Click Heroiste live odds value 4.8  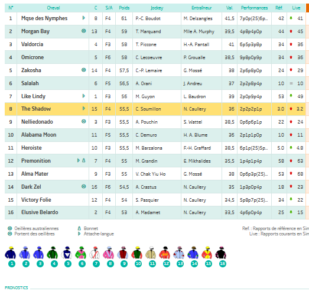[300, 148]
